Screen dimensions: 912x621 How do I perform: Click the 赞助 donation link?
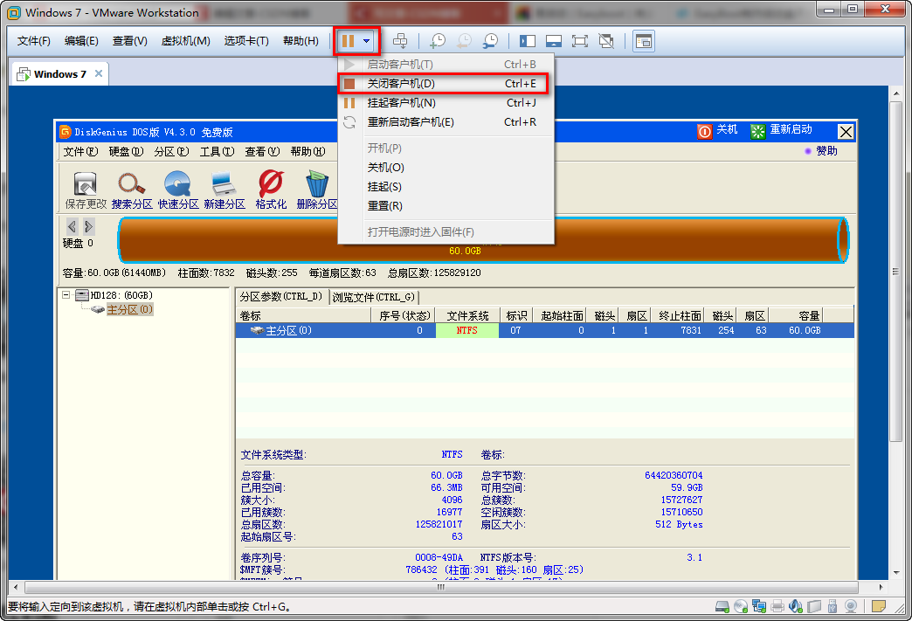point(826,151)
